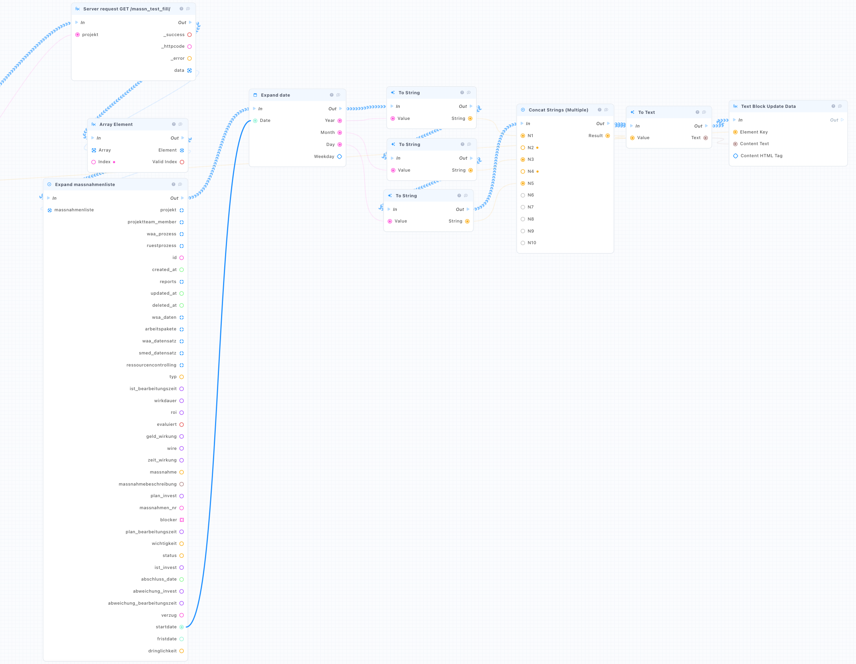Open the comment icon on Server request node
This screenshot has height=664, width=856.
(x=188, y=9)
